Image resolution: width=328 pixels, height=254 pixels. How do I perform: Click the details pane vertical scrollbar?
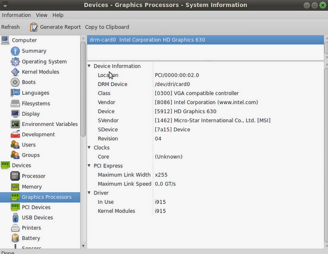pyautogui.click(x=326, y=155)
